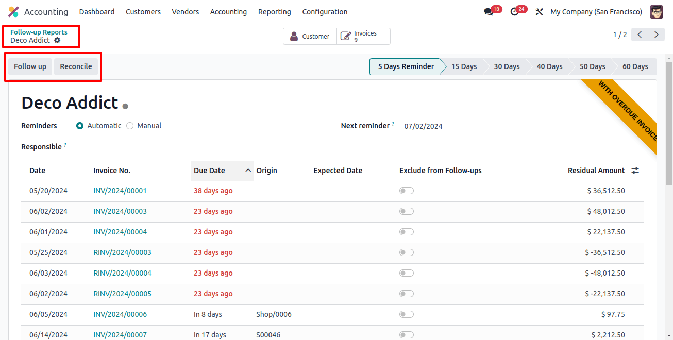Viewport: 673px width, 340px height.
Task: Open company switcher My Company (San Francisco)
Action: [596, 12]
